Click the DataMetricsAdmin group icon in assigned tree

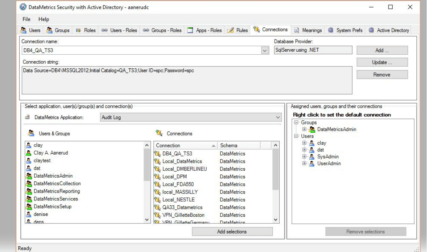[x=312, y=129]
